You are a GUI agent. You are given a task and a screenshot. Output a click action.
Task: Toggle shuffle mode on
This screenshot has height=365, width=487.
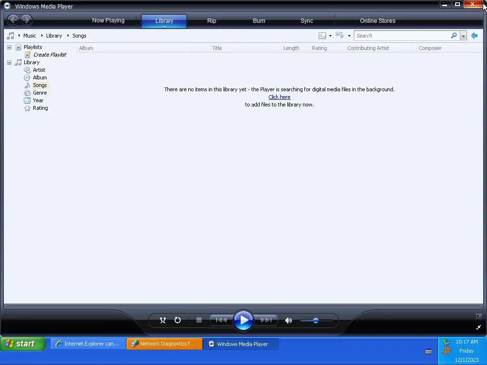coord(163,320)
